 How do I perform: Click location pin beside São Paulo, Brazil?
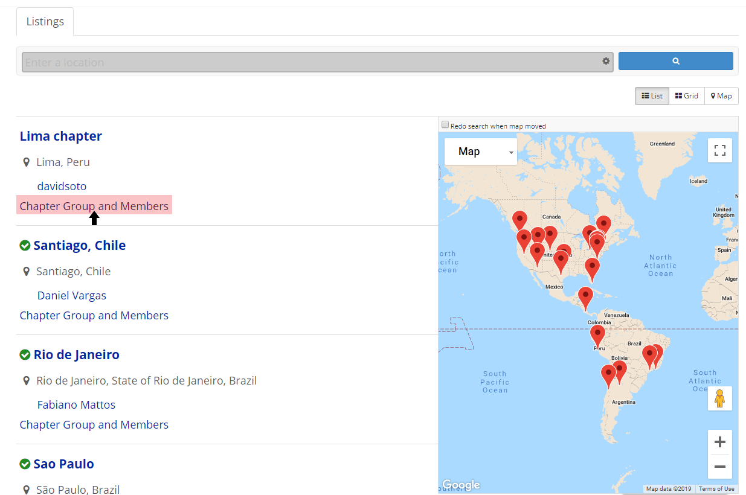(26, 490)
